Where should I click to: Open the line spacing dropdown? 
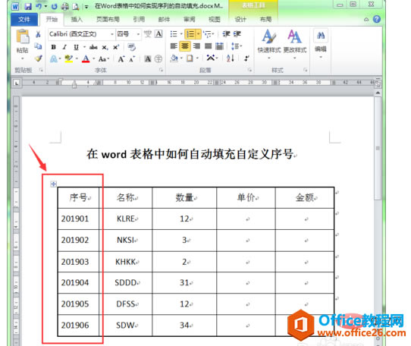click(x=237, y=46)
